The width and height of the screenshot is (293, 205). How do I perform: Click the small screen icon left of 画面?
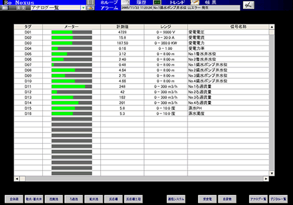pyautogui.click(x=5, y=8)
